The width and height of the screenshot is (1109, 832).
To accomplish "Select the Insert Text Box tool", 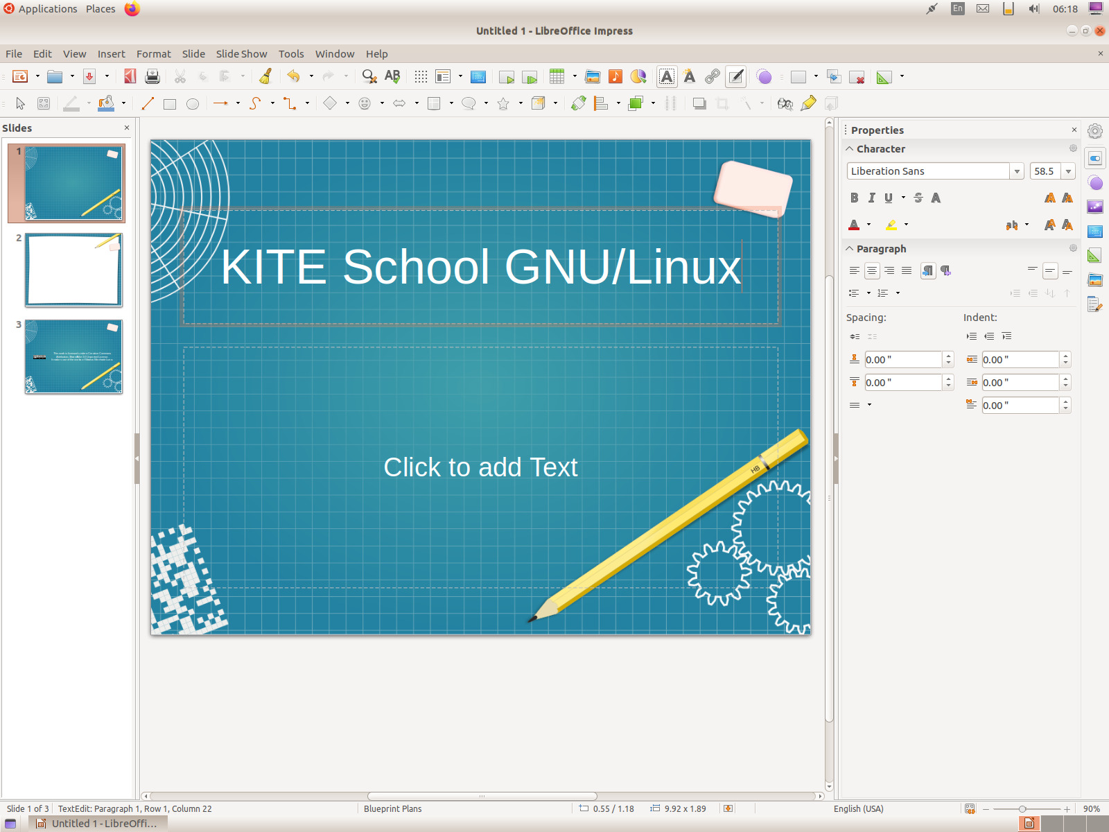I will click(667, 76).
